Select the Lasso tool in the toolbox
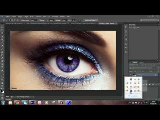The width and height of the screenshot is (160, 120). [2, 33]
